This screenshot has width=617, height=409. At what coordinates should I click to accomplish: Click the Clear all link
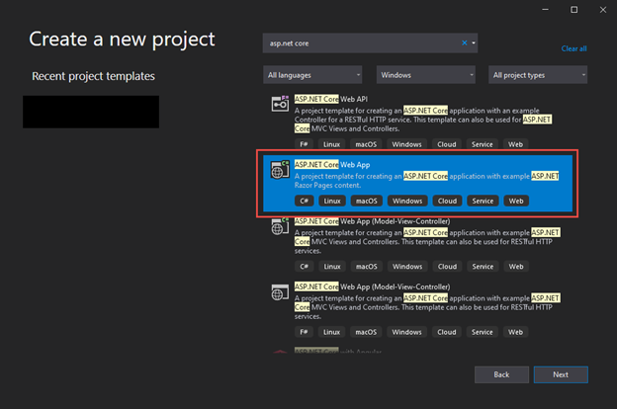click(x=573, y=48)
